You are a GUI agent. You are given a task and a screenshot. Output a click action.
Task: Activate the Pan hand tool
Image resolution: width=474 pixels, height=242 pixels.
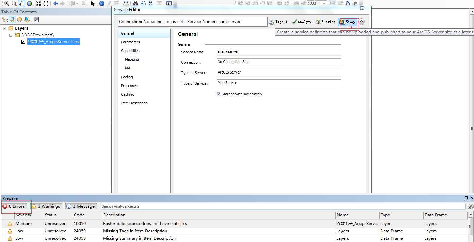tap(22, 4)
